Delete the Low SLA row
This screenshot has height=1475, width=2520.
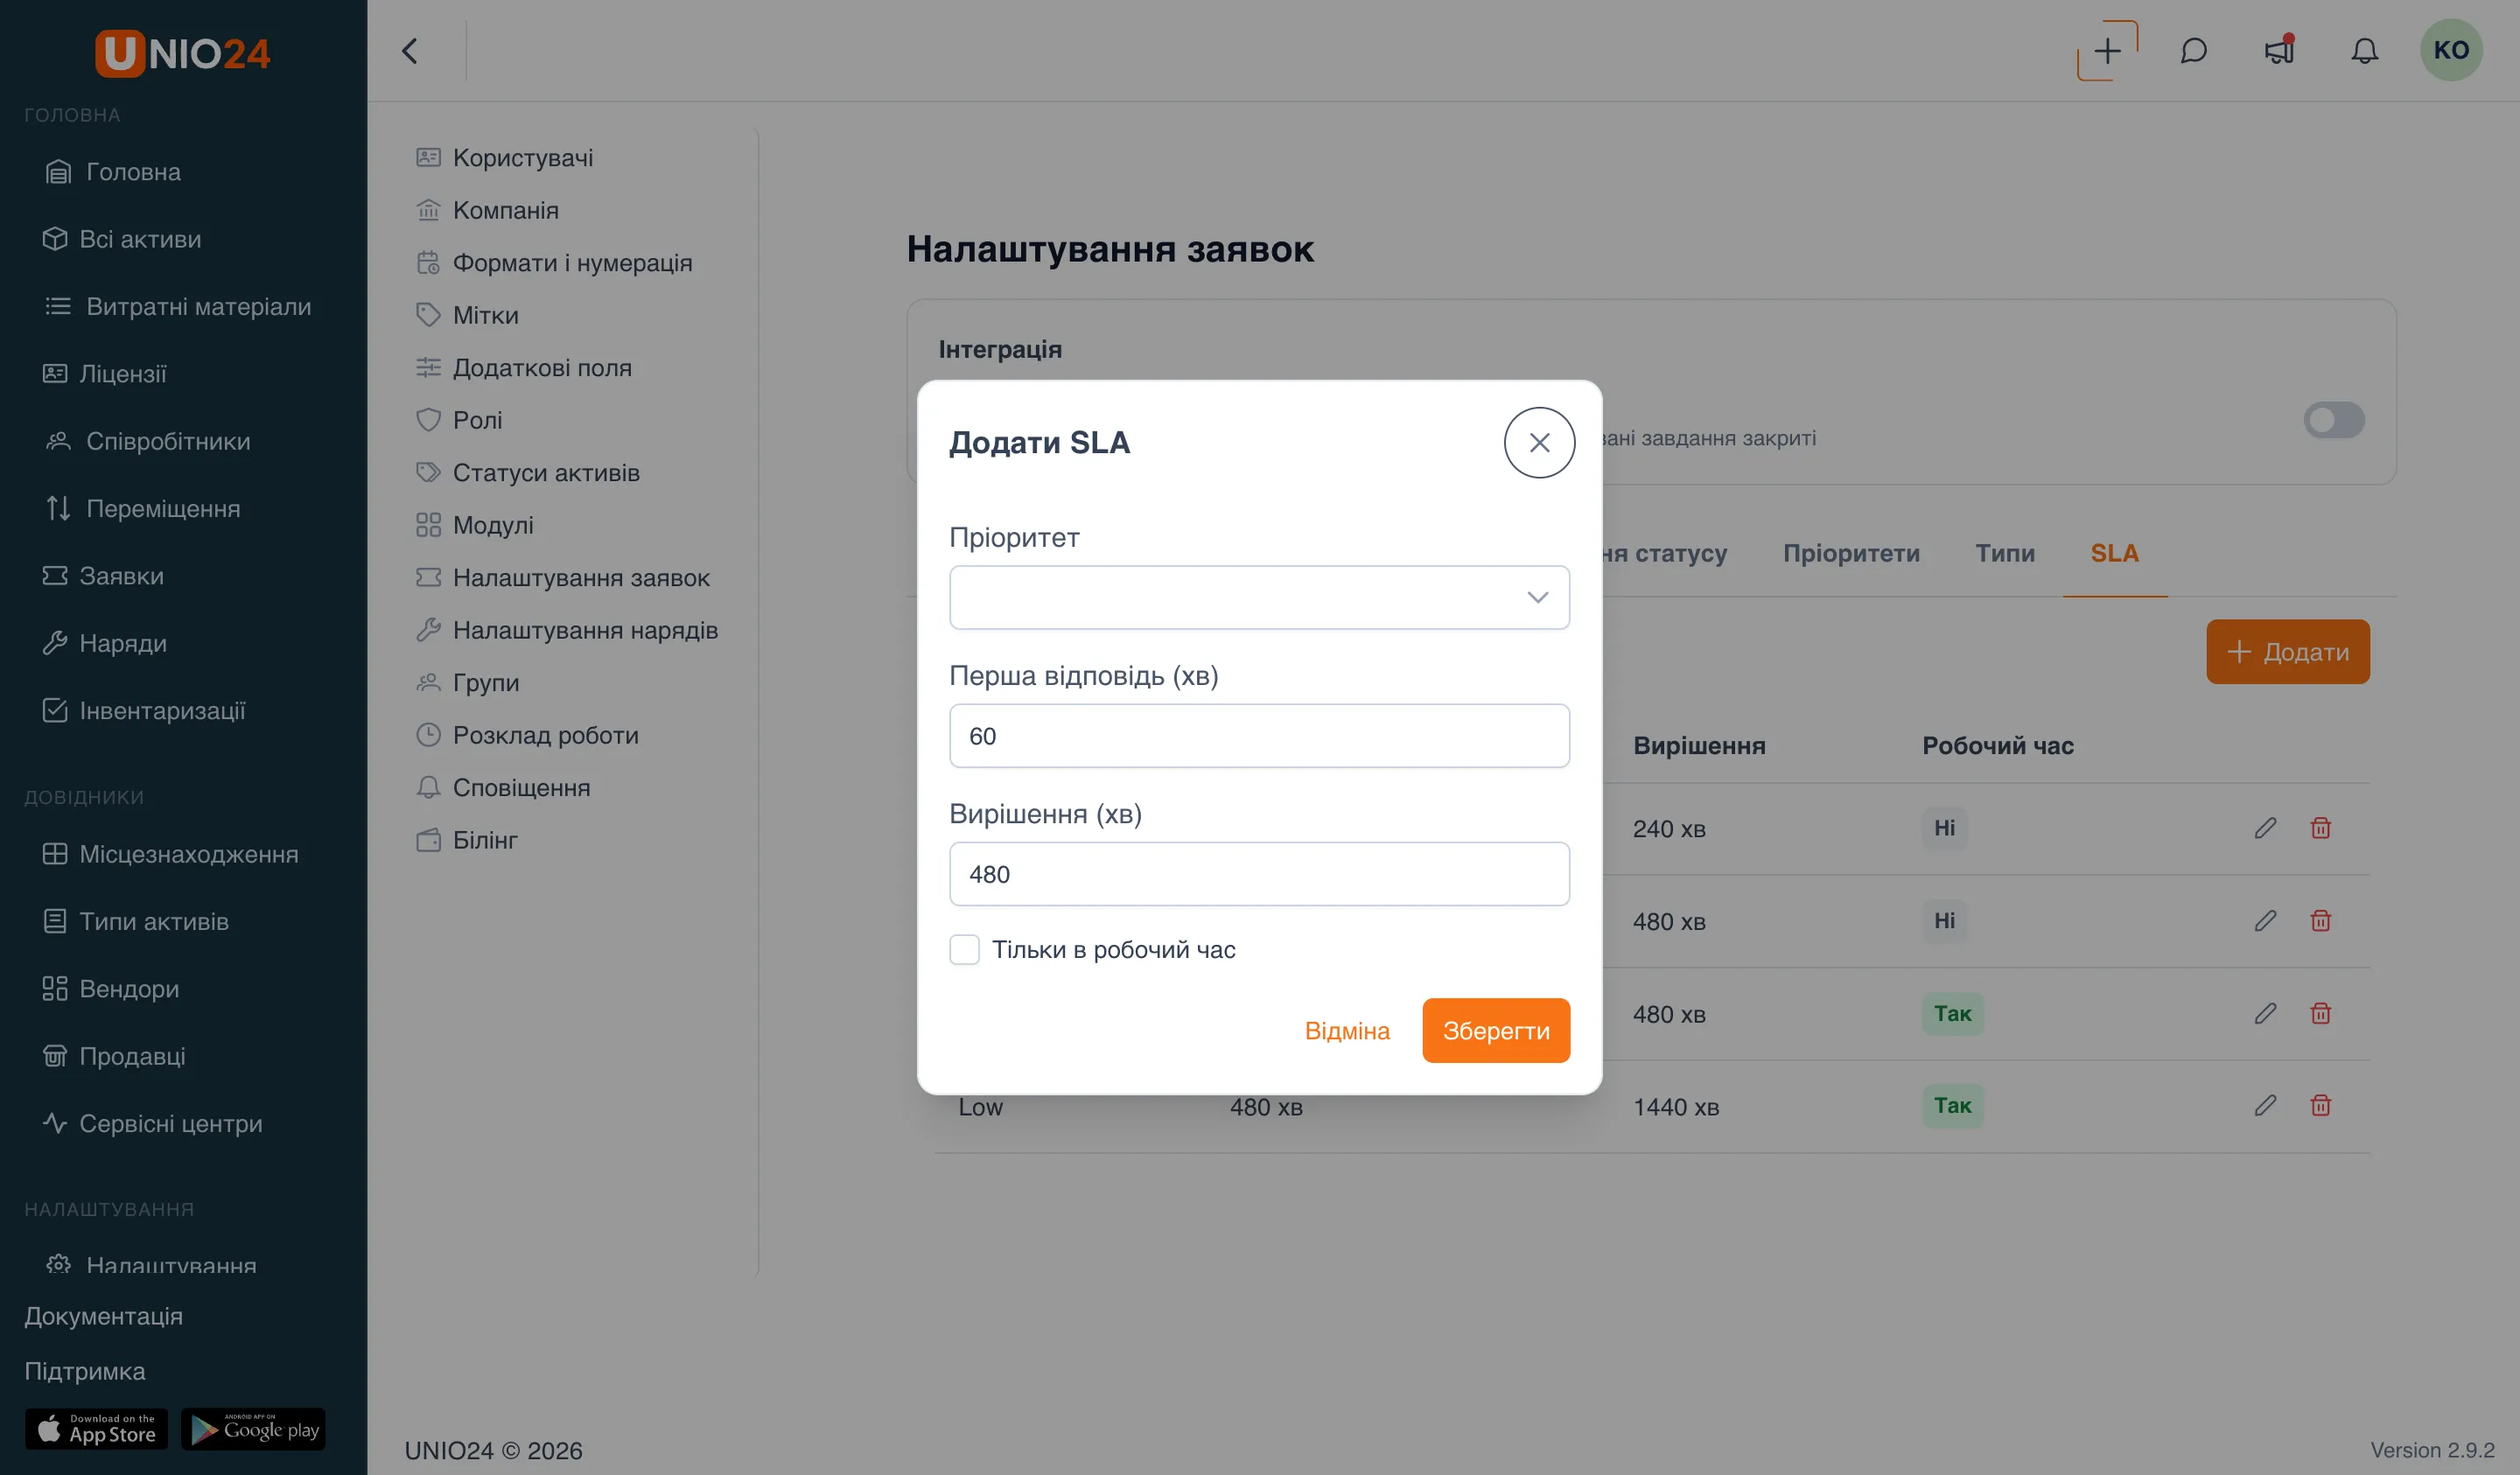click(2320, 1106)
